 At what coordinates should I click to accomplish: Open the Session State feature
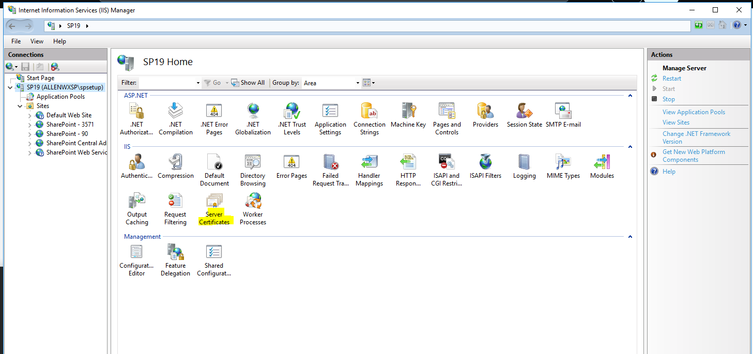click(525, 115)
